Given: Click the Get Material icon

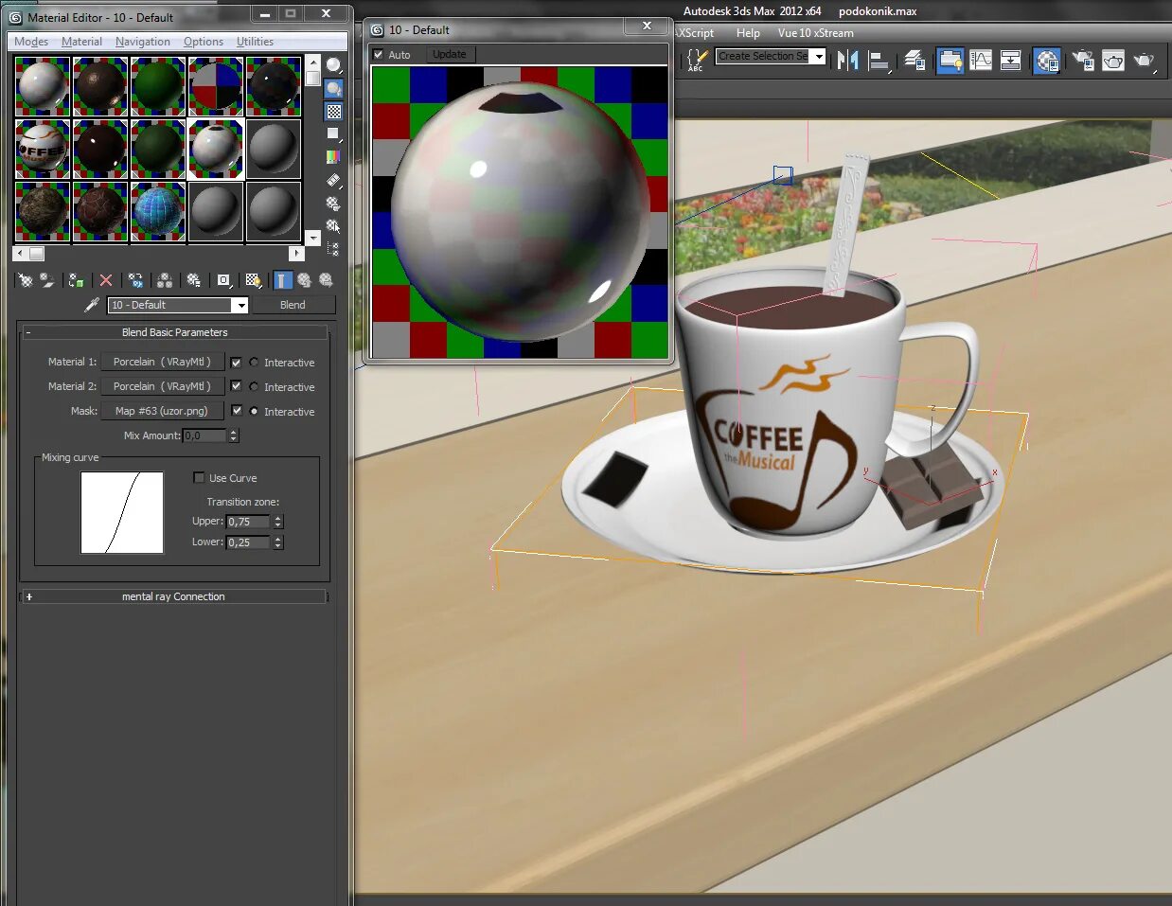Looking at the screenshot, I should (x=26, y=280).
